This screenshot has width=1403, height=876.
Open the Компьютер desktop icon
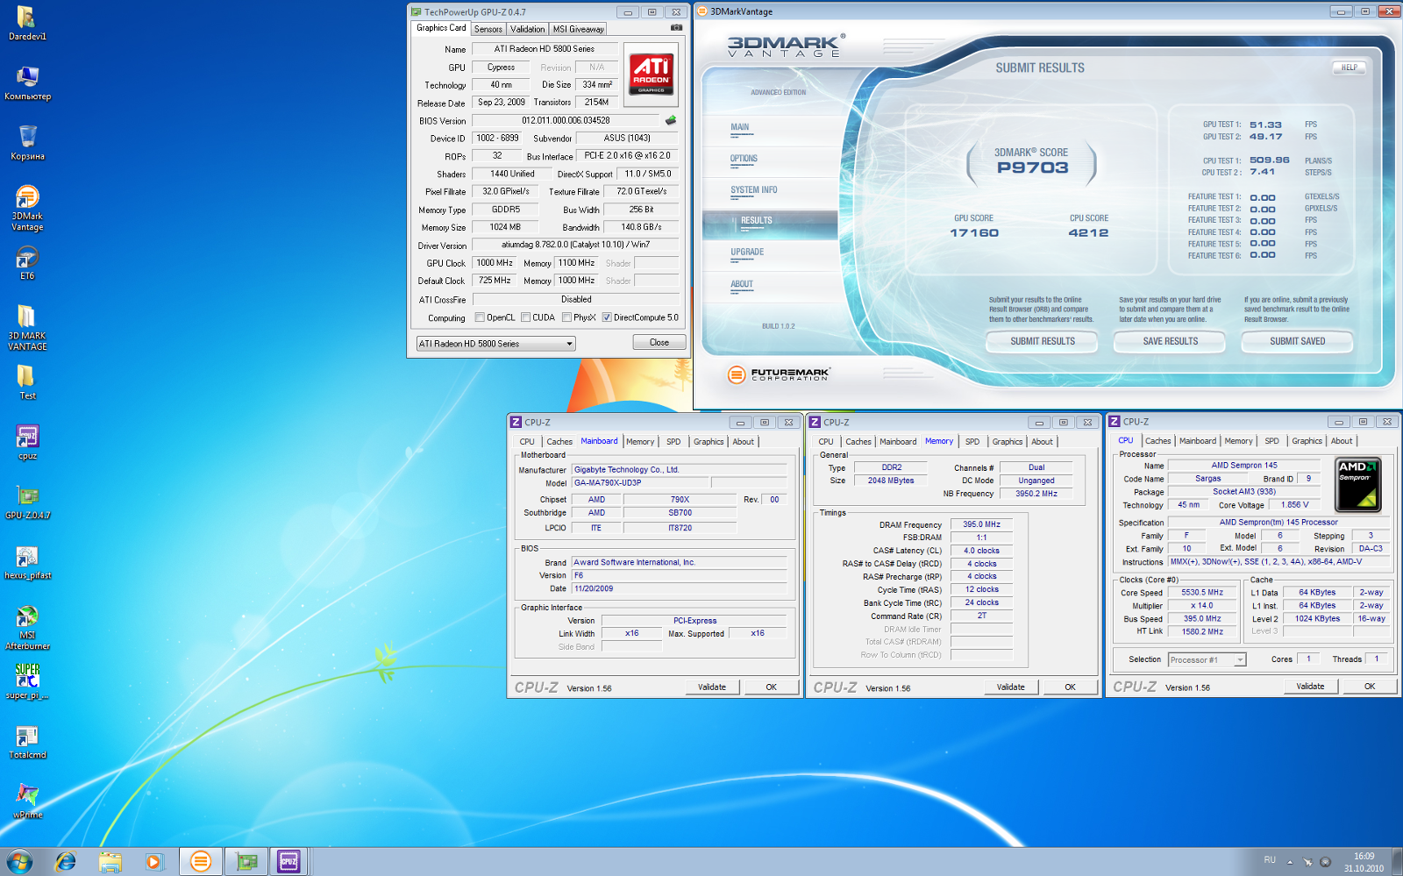[27, 83]
